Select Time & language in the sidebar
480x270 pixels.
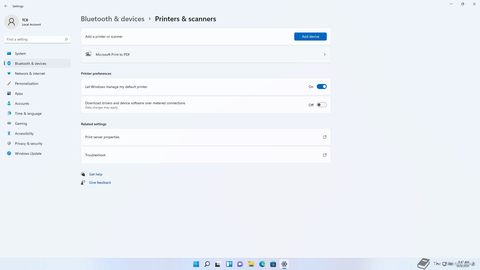tap(37, 113)
